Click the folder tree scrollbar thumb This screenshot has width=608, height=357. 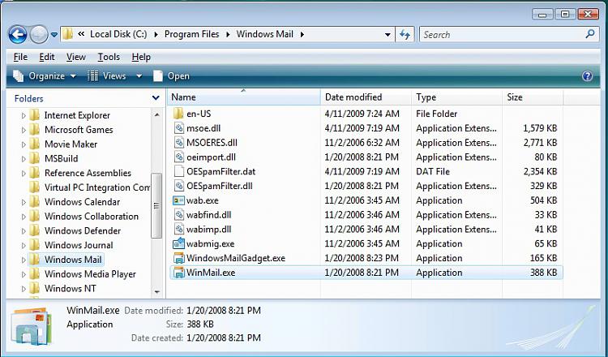click(x=156, y=205)
